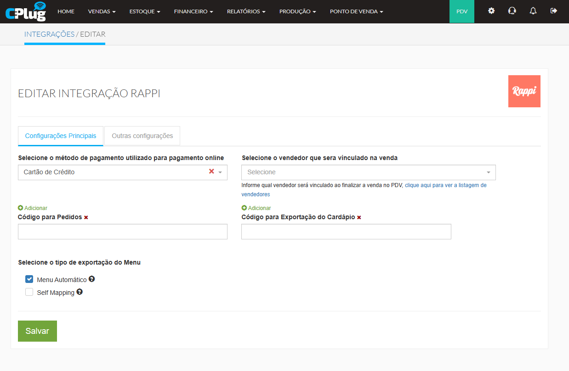Open the vendedor Selecione dropdown
569x371 pixels.
pos(369,172)
